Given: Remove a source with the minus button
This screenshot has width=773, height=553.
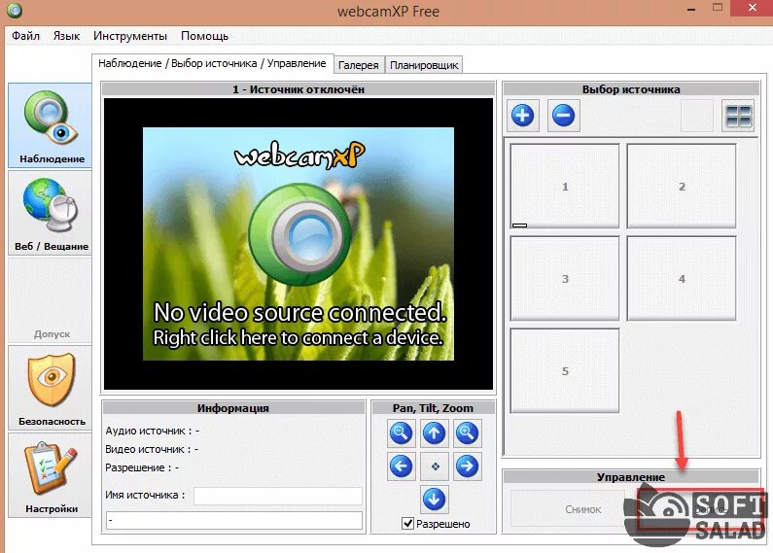Looking at the screenshot, I should point(564,116).
